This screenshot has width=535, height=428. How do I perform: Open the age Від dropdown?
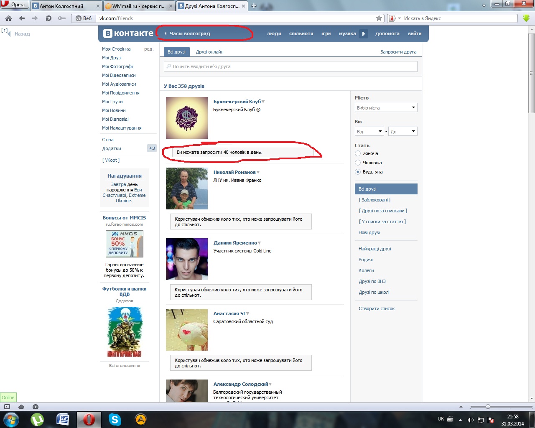pyautogui.click(x=369, y=132)
